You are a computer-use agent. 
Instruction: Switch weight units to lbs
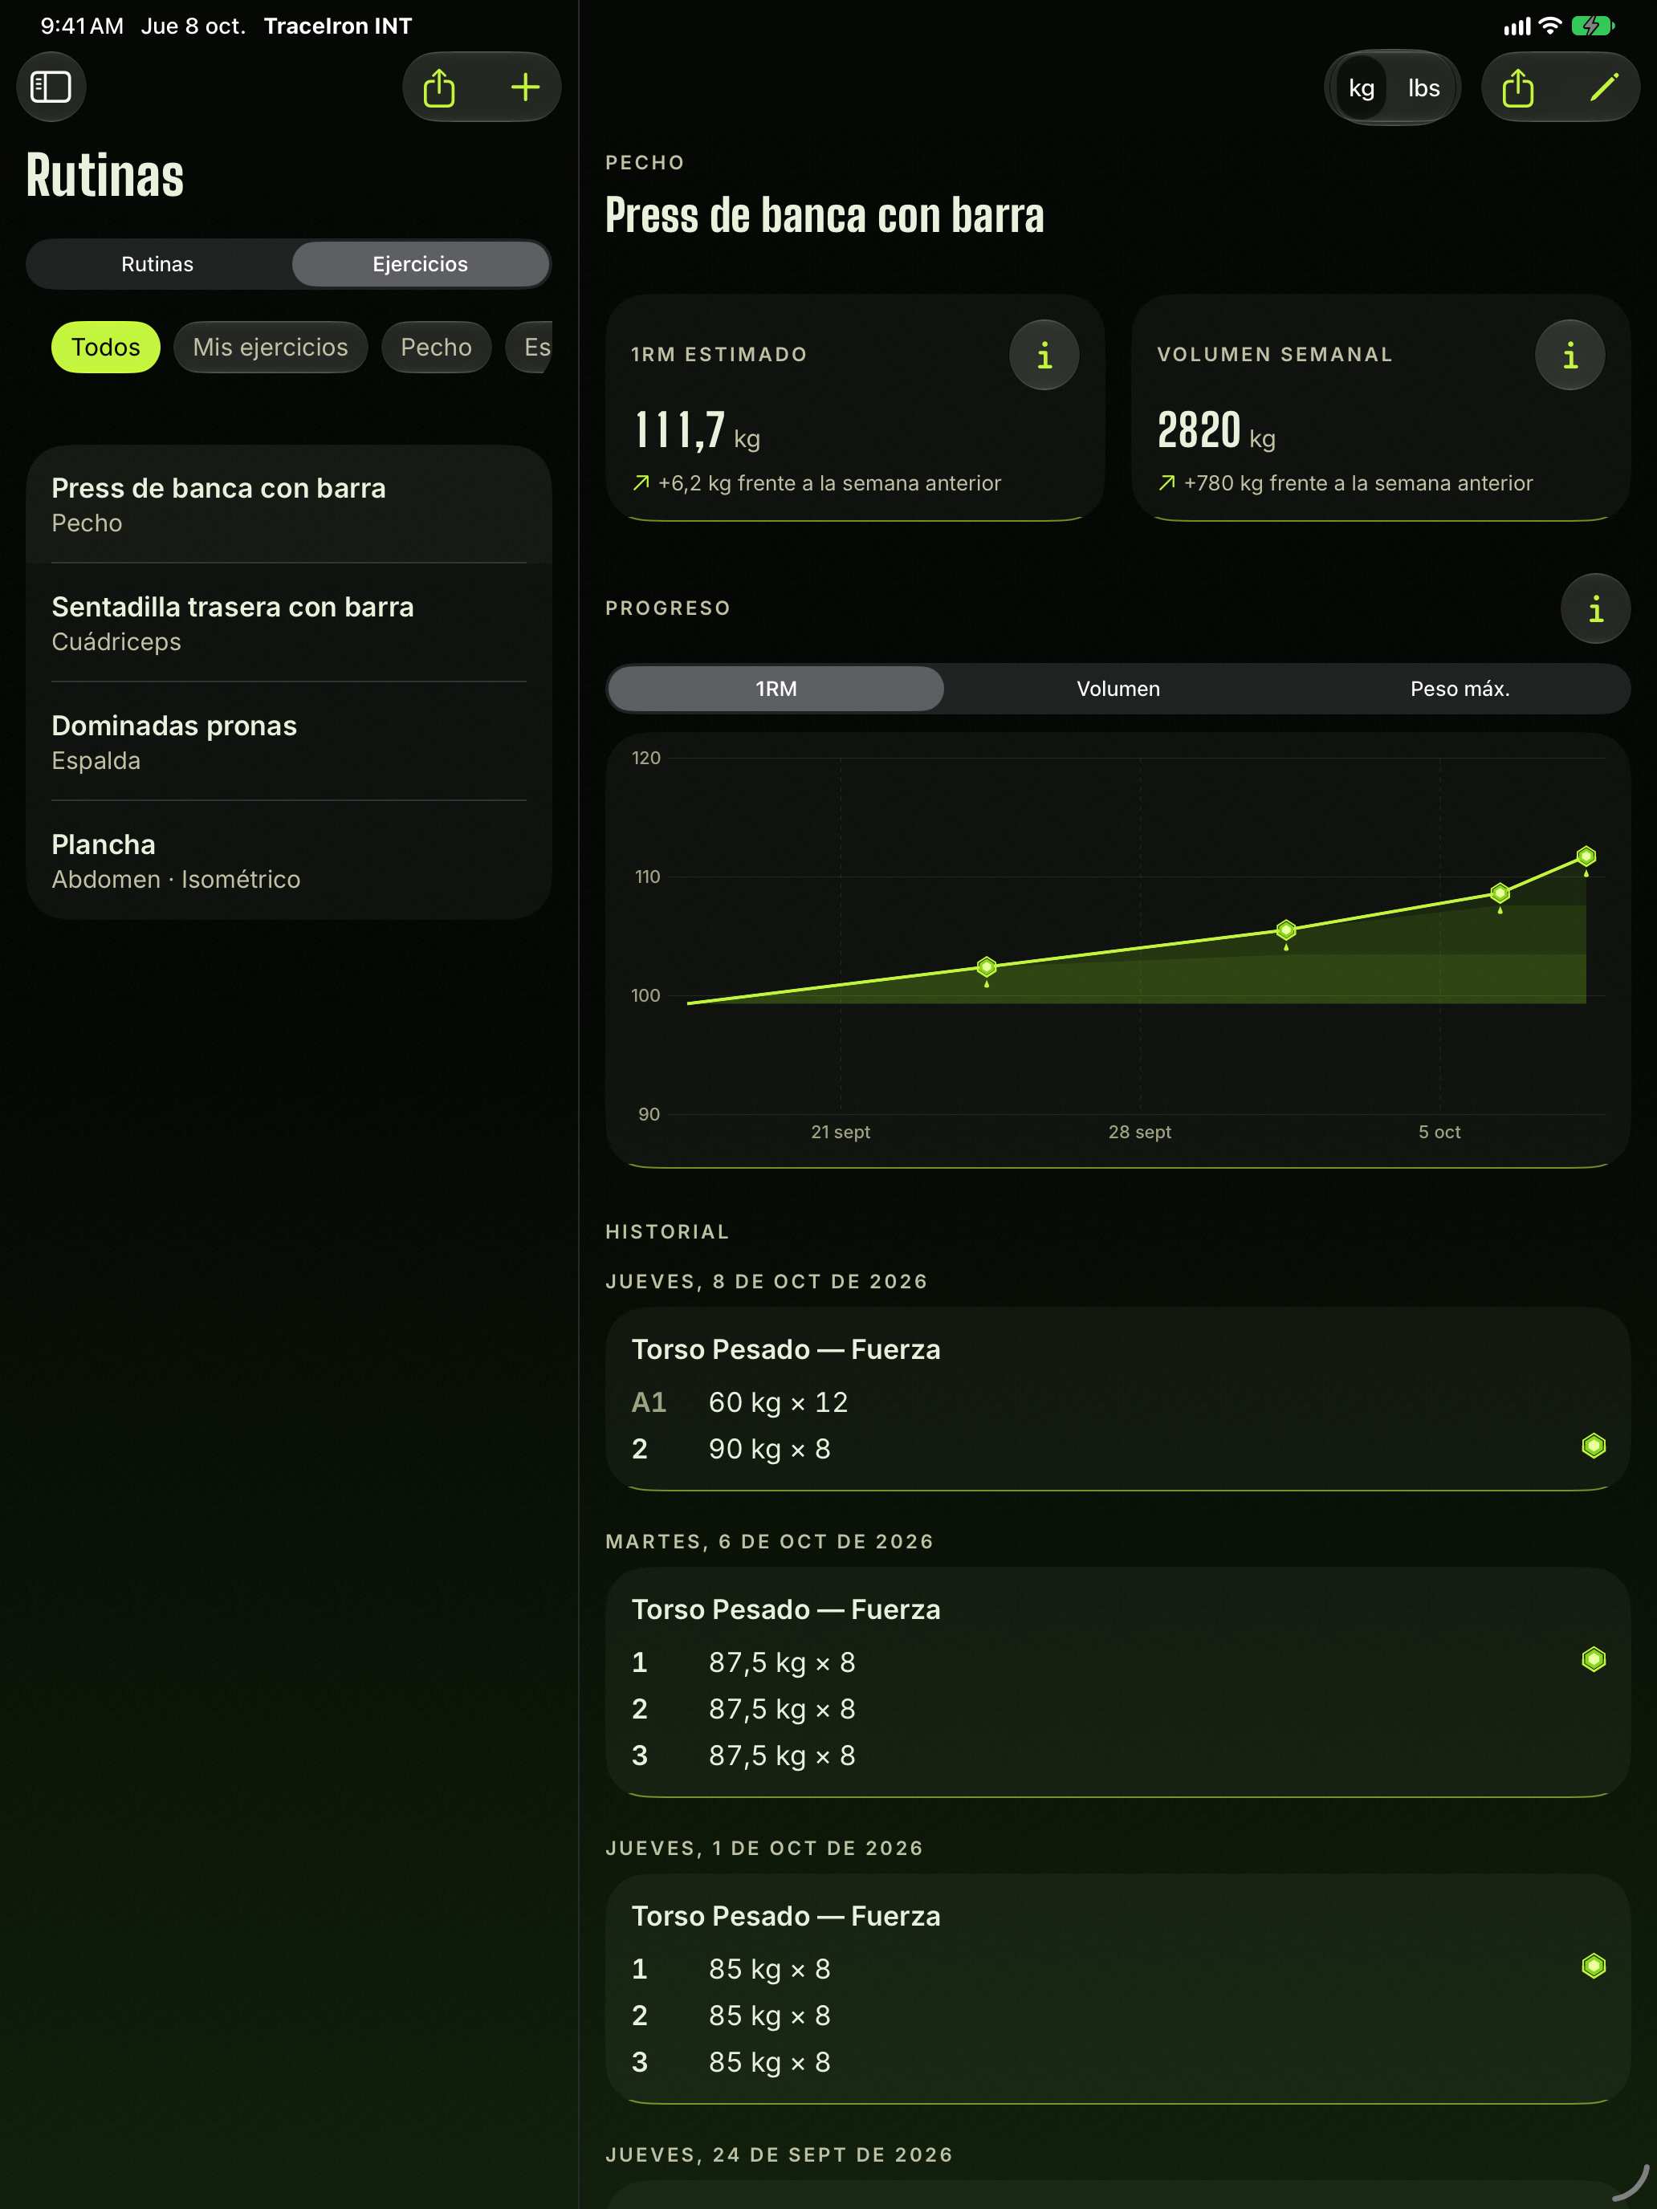1423,87
